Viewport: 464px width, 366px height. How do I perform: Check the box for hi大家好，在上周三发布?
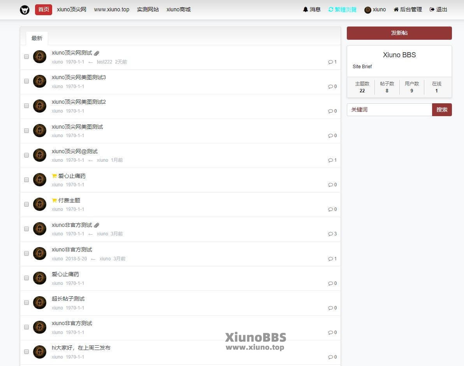tap(26, 352)
